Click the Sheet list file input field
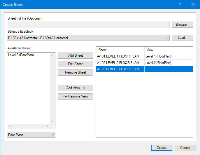Image resolution: width=200 pixels, height=155 pixels. click(88, 25)
